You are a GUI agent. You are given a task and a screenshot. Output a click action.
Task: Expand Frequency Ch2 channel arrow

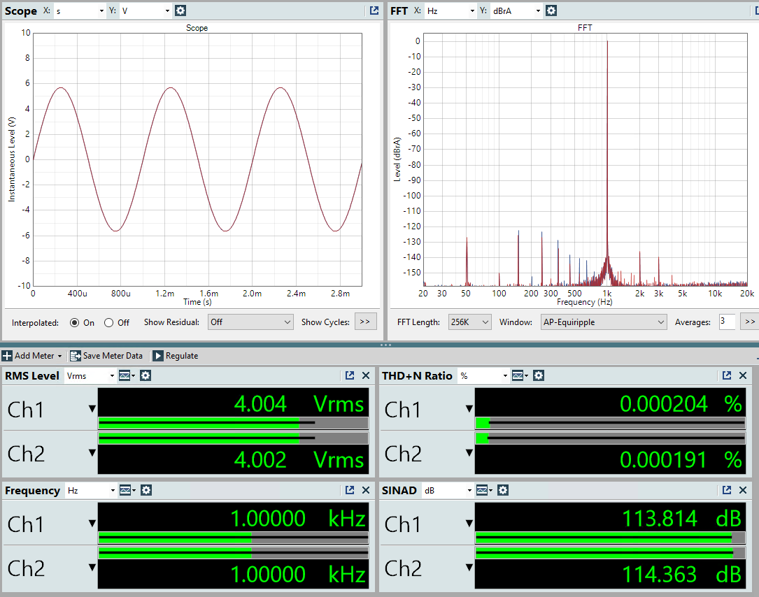(x=92, y=568)
